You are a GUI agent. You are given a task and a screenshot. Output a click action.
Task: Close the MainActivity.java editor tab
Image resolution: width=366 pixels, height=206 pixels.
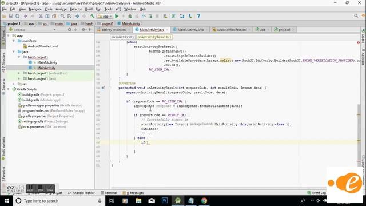[167, 30]
